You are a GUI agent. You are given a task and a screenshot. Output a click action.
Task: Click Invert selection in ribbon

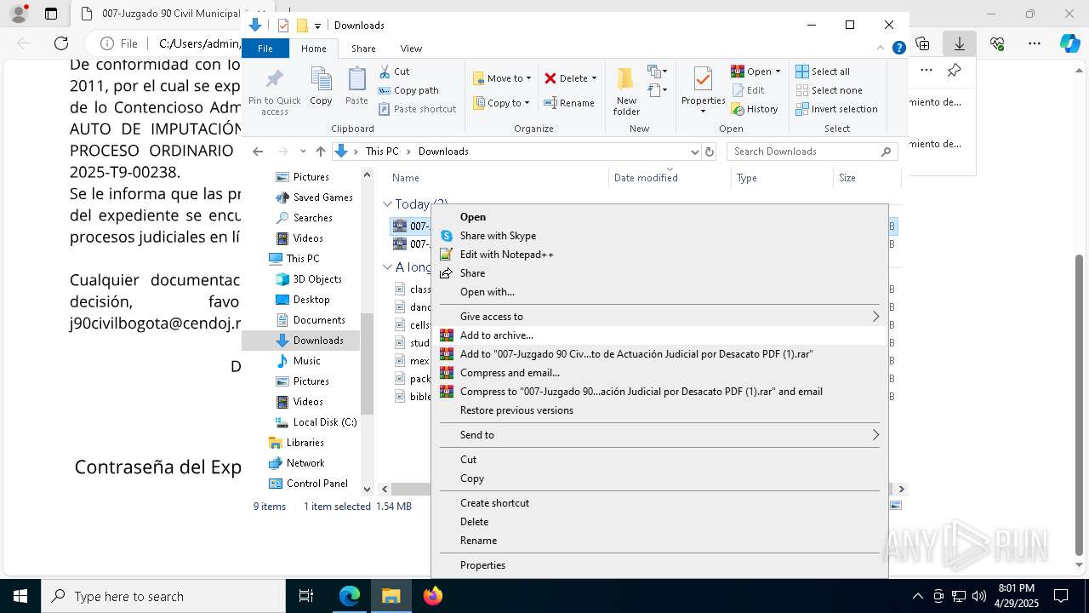coord(836,109)
